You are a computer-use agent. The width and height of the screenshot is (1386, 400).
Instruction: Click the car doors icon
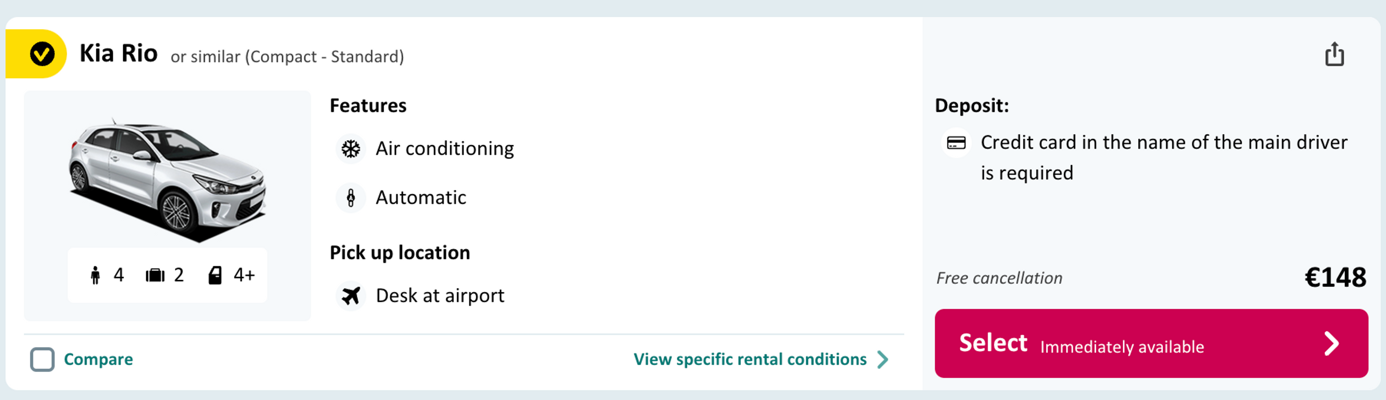click(215, 275)
